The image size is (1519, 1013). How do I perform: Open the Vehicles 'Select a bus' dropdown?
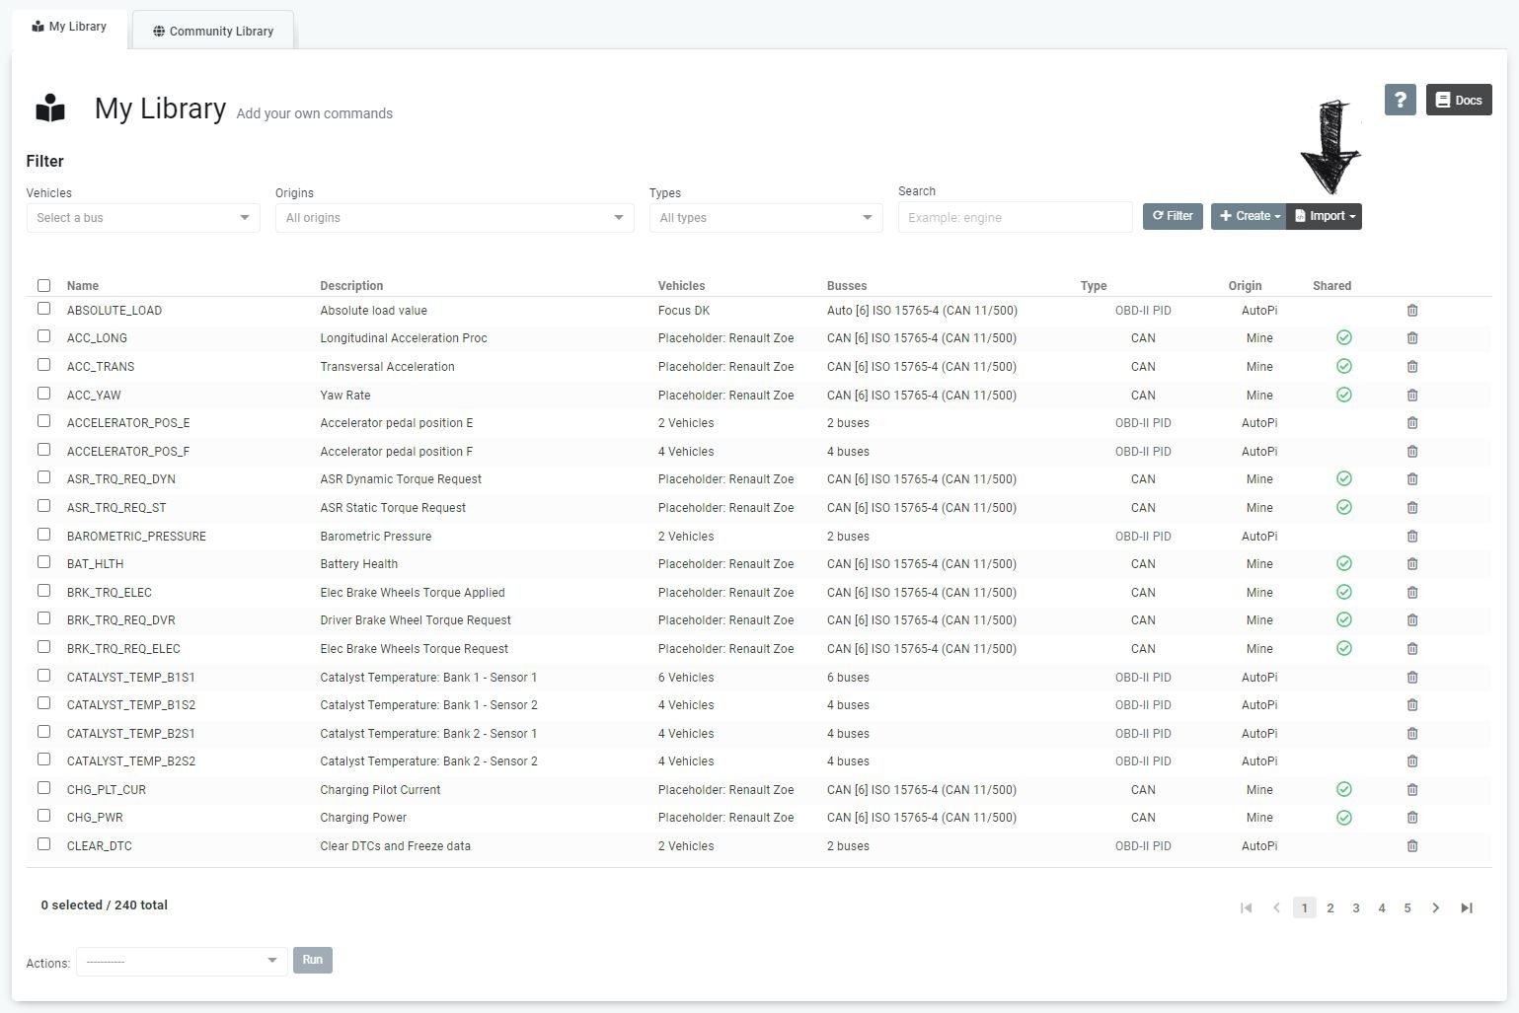pyautogui.click(x=143, y=218)
